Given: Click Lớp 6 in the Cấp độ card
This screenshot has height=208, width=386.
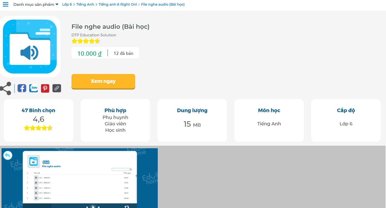Looking at the screenshot, I should [x=346, y=124].
